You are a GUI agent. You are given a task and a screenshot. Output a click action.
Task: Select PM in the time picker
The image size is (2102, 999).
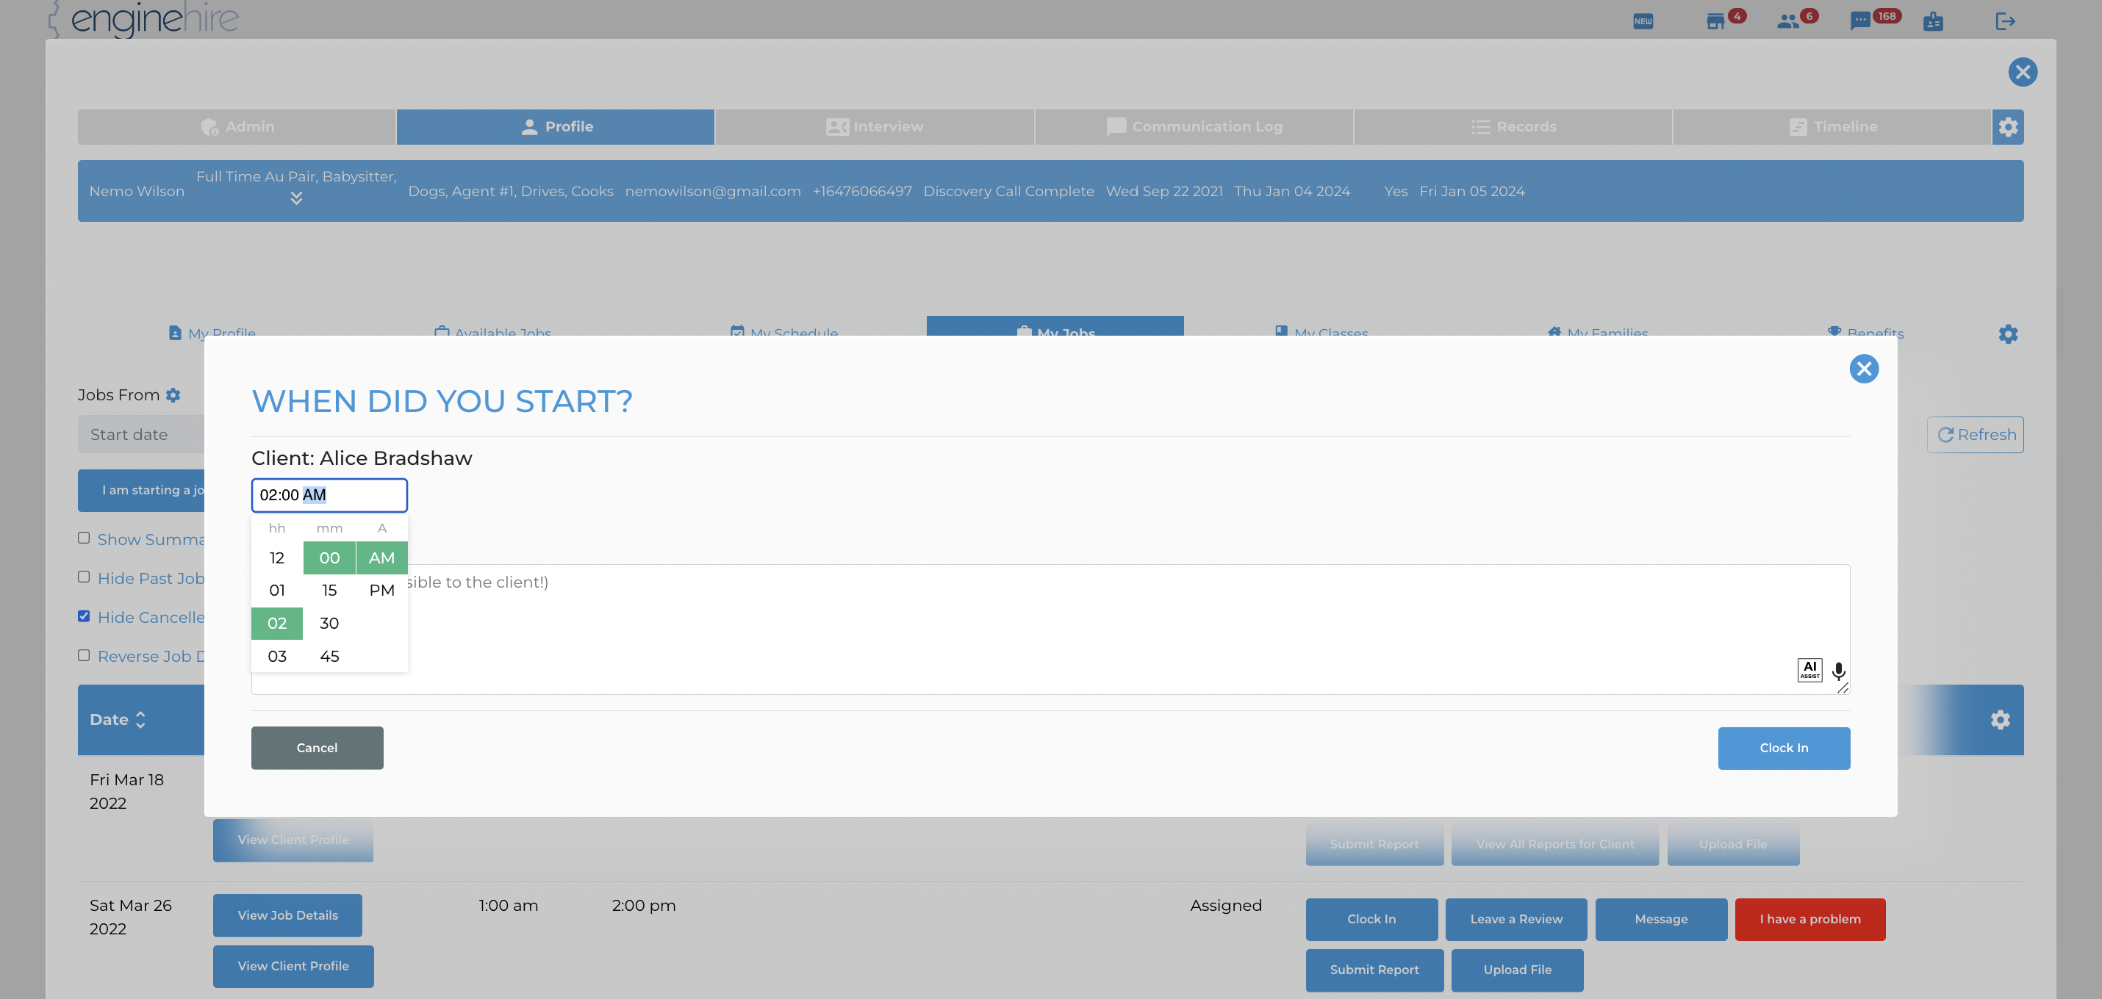click(x=381, y=591)
